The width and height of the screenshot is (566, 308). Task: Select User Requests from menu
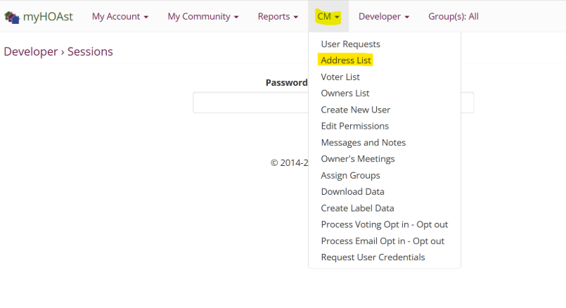[350, 44]
